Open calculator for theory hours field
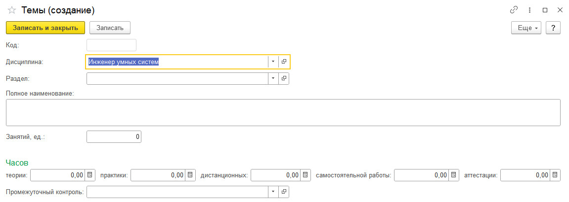Image resolution: width=569 pixels, height=202 pixels. pos(90,175)
